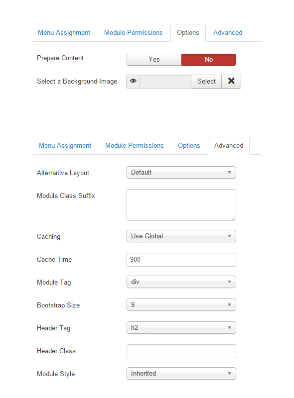The height and width of the screenshot is (398, 294).
Task: Open Module Permissions tab in lower panel
Action: [x=134, y=145]
